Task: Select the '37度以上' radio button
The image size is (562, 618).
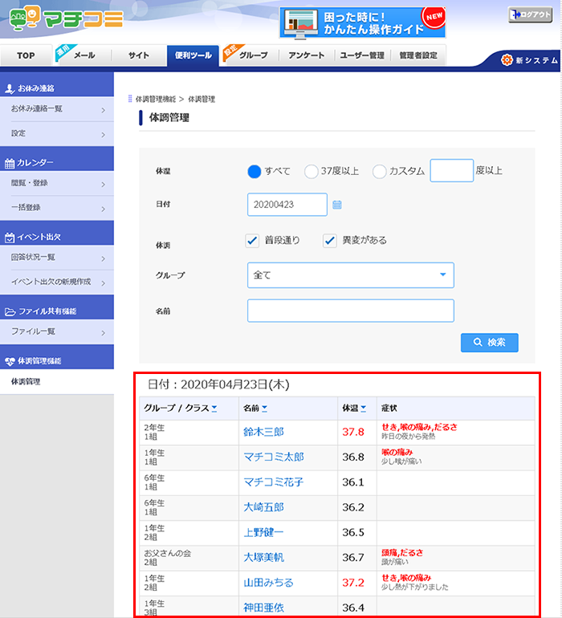Action: coord(312,171)
